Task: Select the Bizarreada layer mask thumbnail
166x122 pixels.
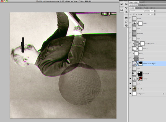Action: tap(140, 74)
